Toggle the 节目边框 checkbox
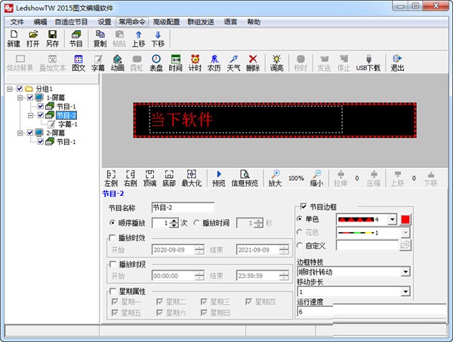The height and width of the screenshot is (342, 453). pyautogui.click(x=304, y=206)
